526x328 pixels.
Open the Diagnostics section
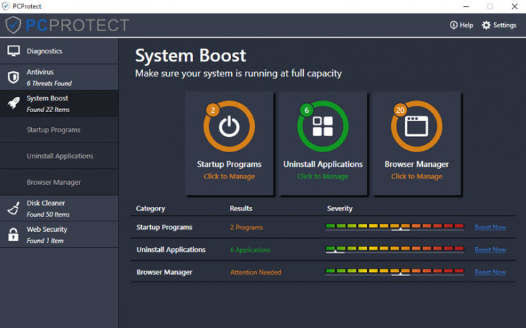pyautogui.click(x=59, y=51)
